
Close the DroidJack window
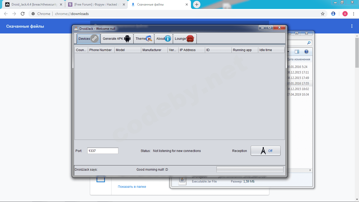coord(279,27)
